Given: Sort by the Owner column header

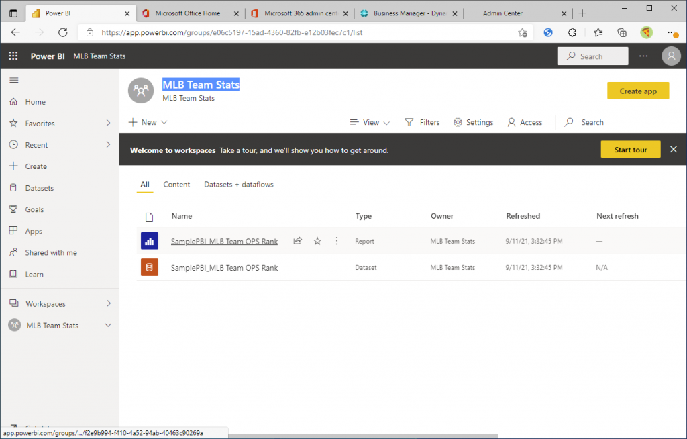Looking at the screenshot, I should pos(442,215).
